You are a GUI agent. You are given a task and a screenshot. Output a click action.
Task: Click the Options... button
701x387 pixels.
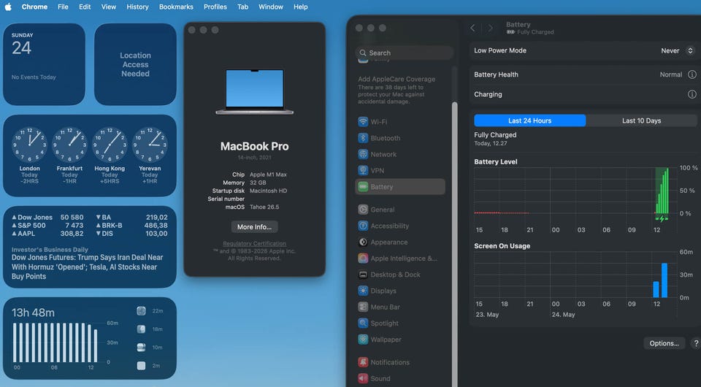tap(664, 343)
